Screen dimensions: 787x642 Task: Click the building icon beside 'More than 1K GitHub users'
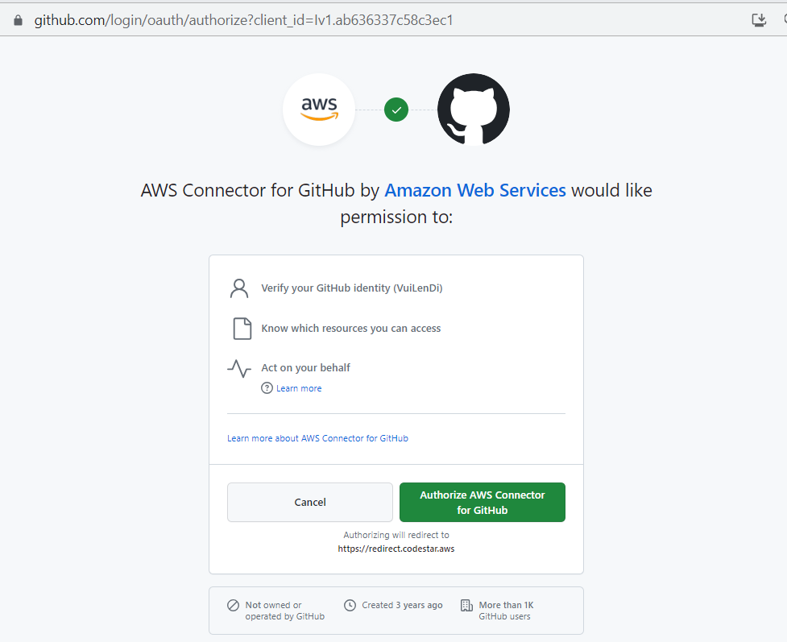[x=465, y=605]
